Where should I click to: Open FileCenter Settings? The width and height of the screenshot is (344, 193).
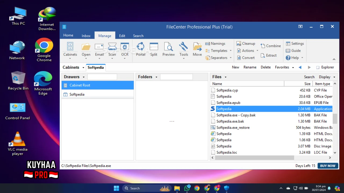pyautogui.click(x=295, y=43)
